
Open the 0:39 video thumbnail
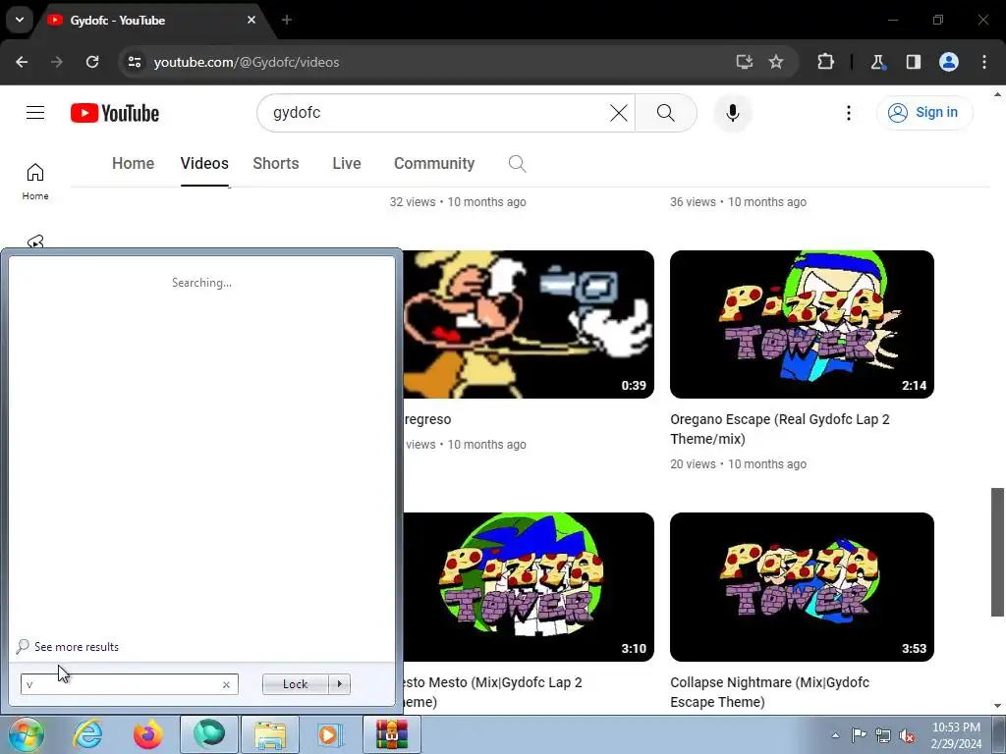pos(529,324)
